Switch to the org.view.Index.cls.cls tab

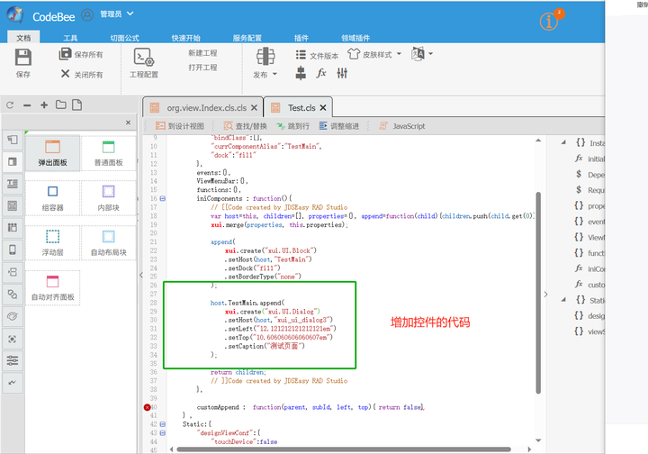[x=202, y=107]
